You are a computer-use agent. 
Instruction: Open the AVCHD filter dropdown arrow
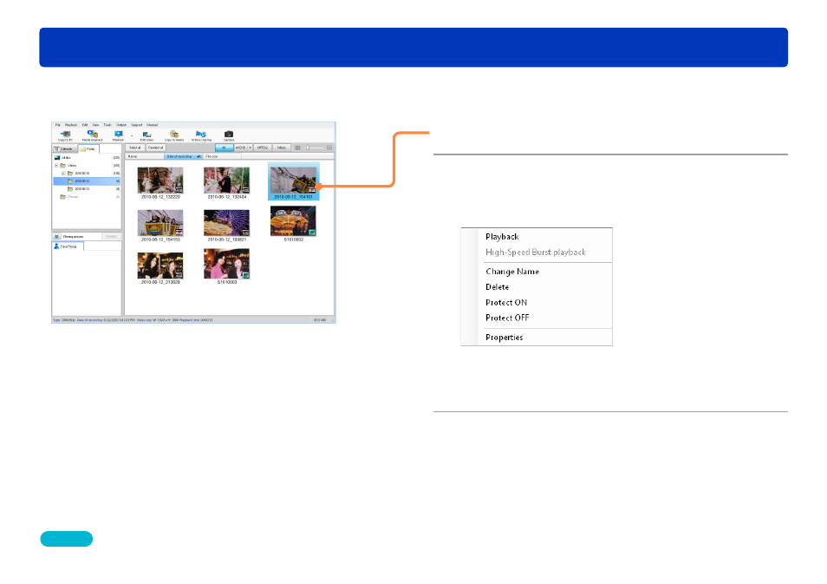(x=250, y=148)
